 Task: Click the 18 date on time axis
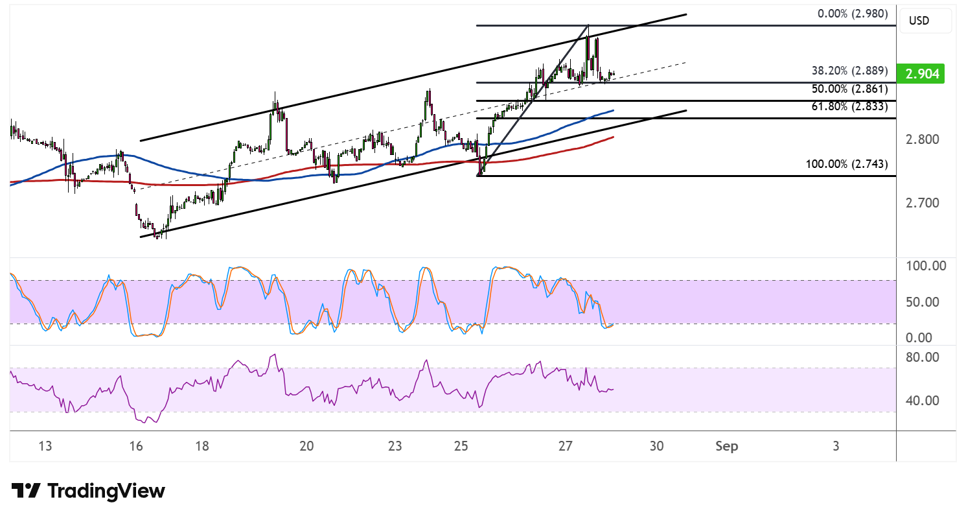pos(202,446)
